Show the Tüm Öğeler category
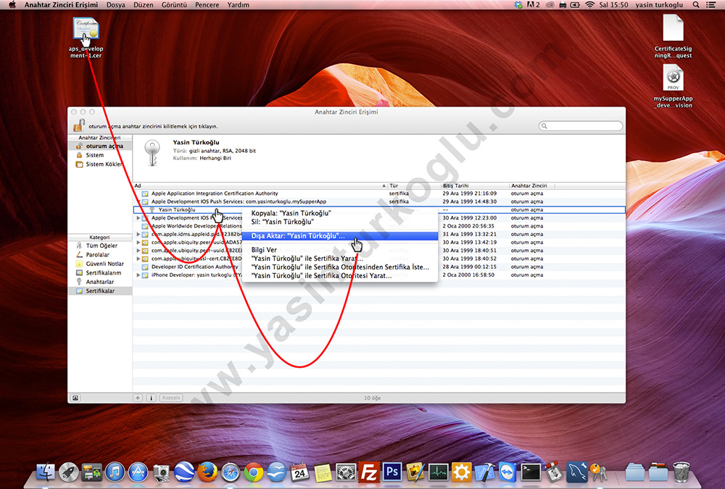The image size is (725, 489). tap(100, 246)
